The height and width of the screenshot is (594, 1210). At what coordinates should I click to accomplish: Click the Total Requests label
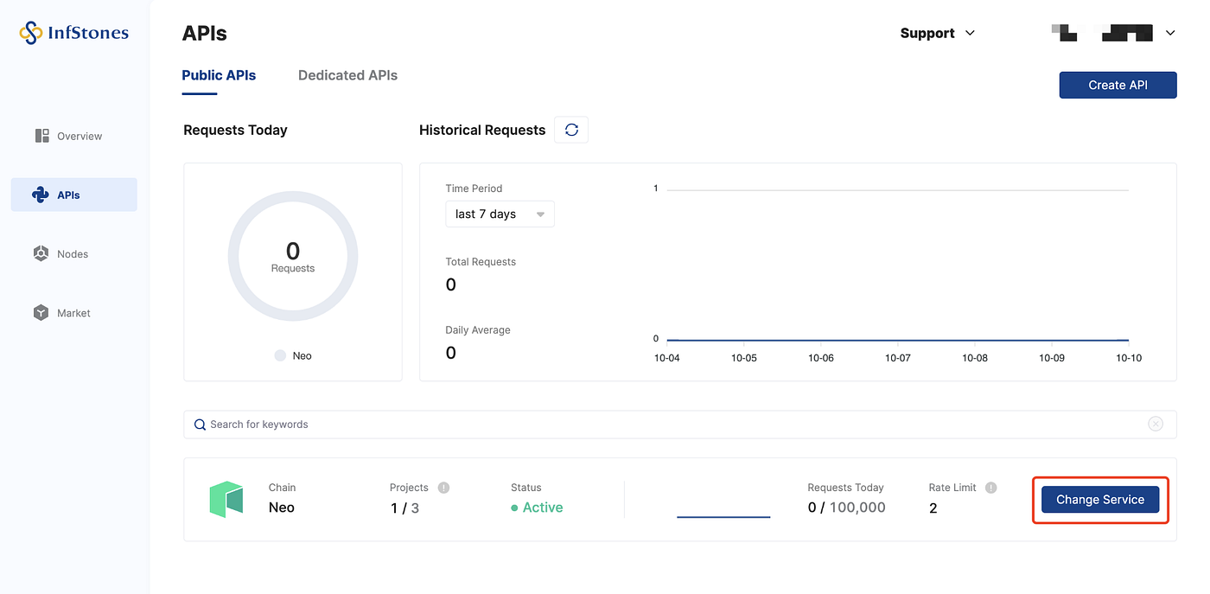point(481,262)
